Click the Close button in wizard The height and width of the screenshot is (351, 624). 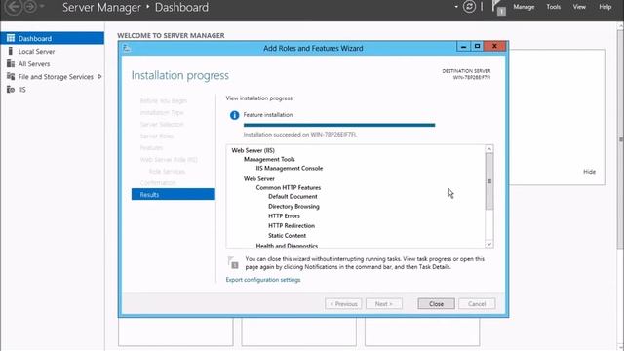[436, 303]
